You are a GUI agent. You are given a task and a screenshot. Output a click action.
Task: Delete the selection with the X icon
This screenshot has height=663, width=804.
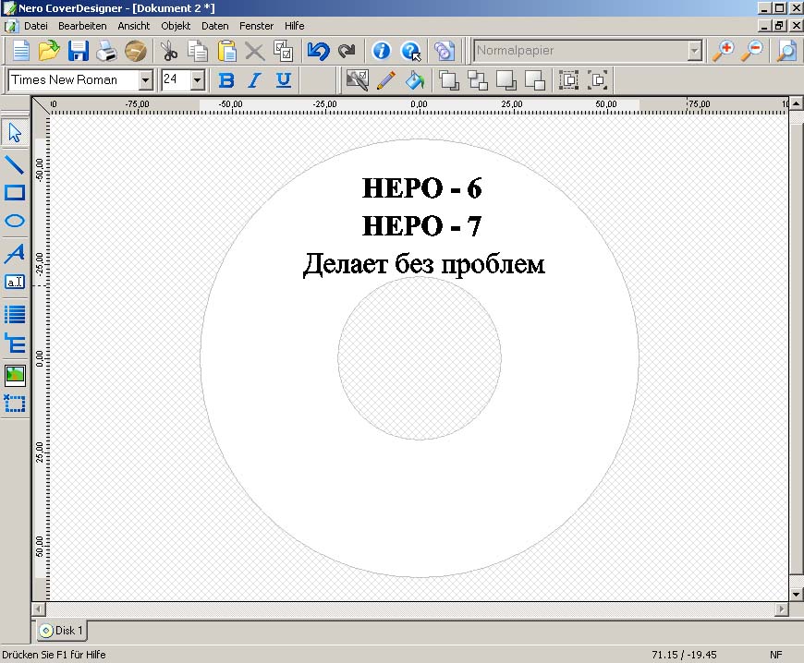[x=254, y=51]
